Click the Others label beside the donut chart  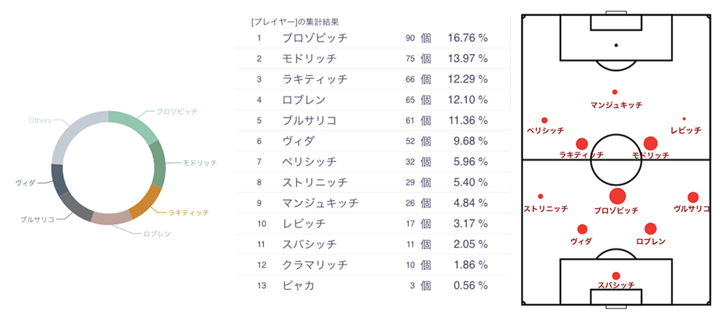click(x=40, y=120)
